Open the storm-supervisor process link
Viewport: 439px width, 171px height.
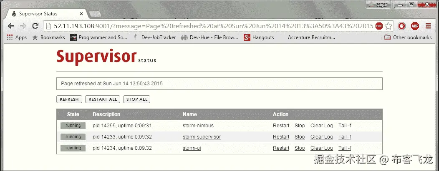pos(202,137)
